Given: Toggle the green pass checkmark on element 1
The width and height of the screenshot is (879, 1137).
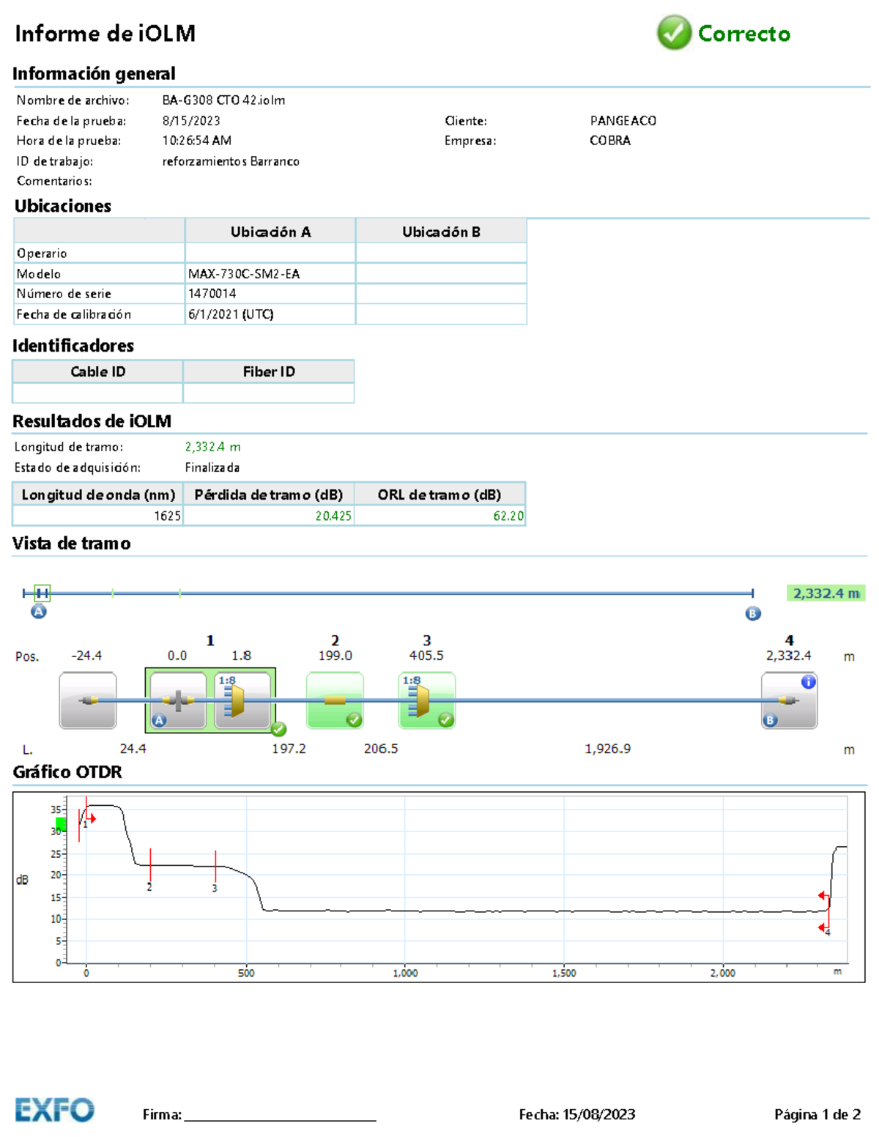Looking at the screenshot, I should (x=278, y=728).
